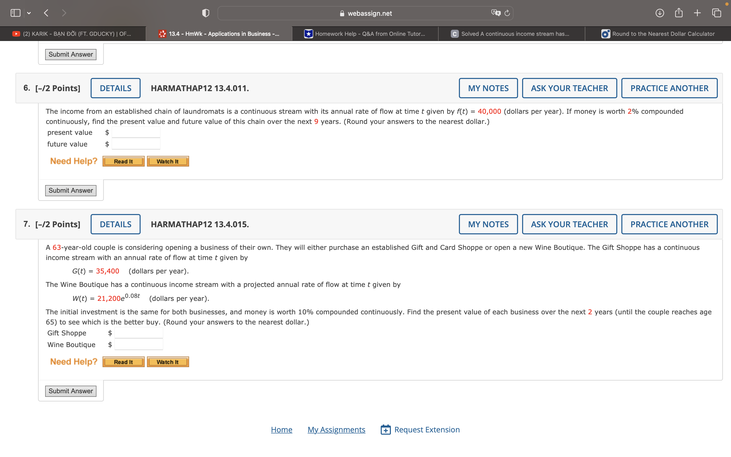This screenshot has width=731, height=457.
Task: Open the Downloads icon in toolbar
Action: coord(660,13)
